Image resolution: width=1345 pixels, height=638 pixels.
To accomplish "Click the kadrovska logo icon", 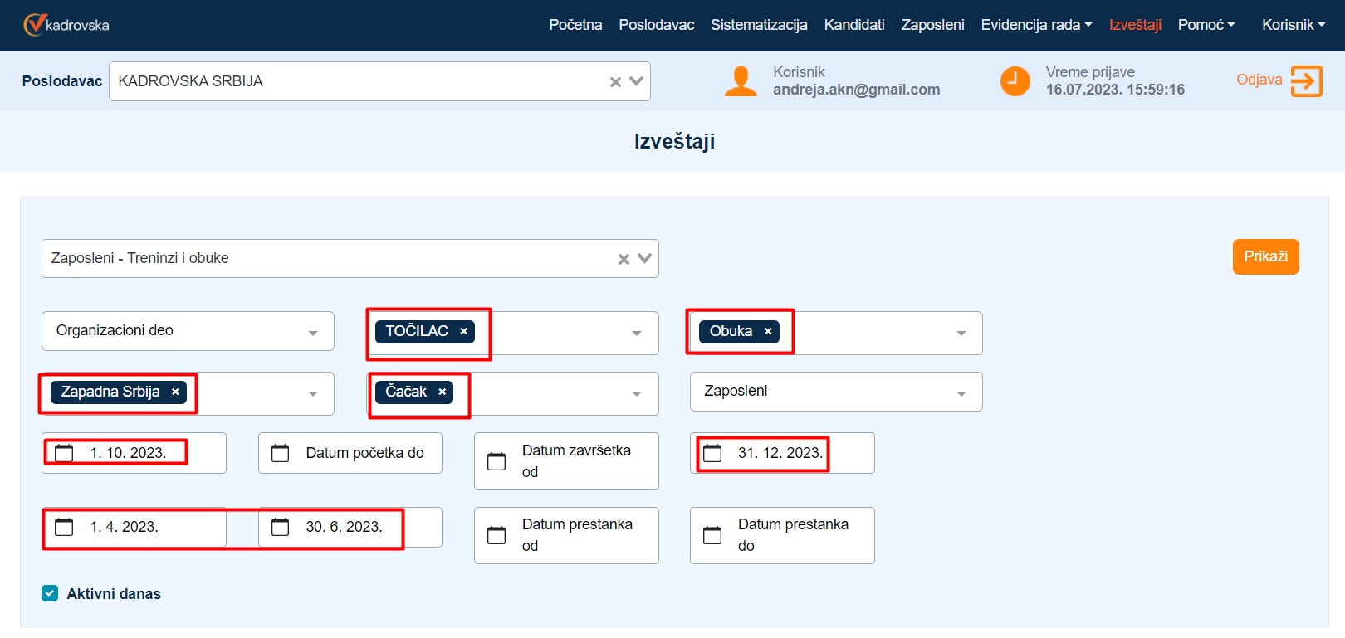I will pyautogui.click(x=34, y=25).
